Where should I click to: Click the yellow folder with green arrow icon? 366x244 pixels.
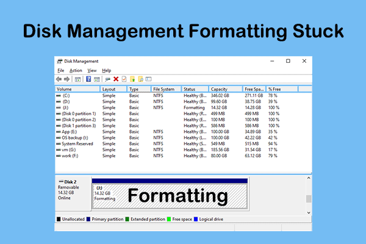pyautogui.click(x=132, y=79)
